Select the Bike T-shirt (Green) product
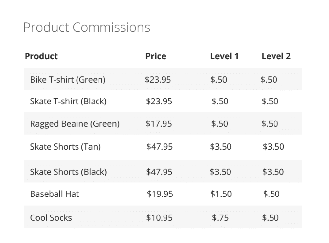This screenshot has height=243, width=329. tap(68, 80)
